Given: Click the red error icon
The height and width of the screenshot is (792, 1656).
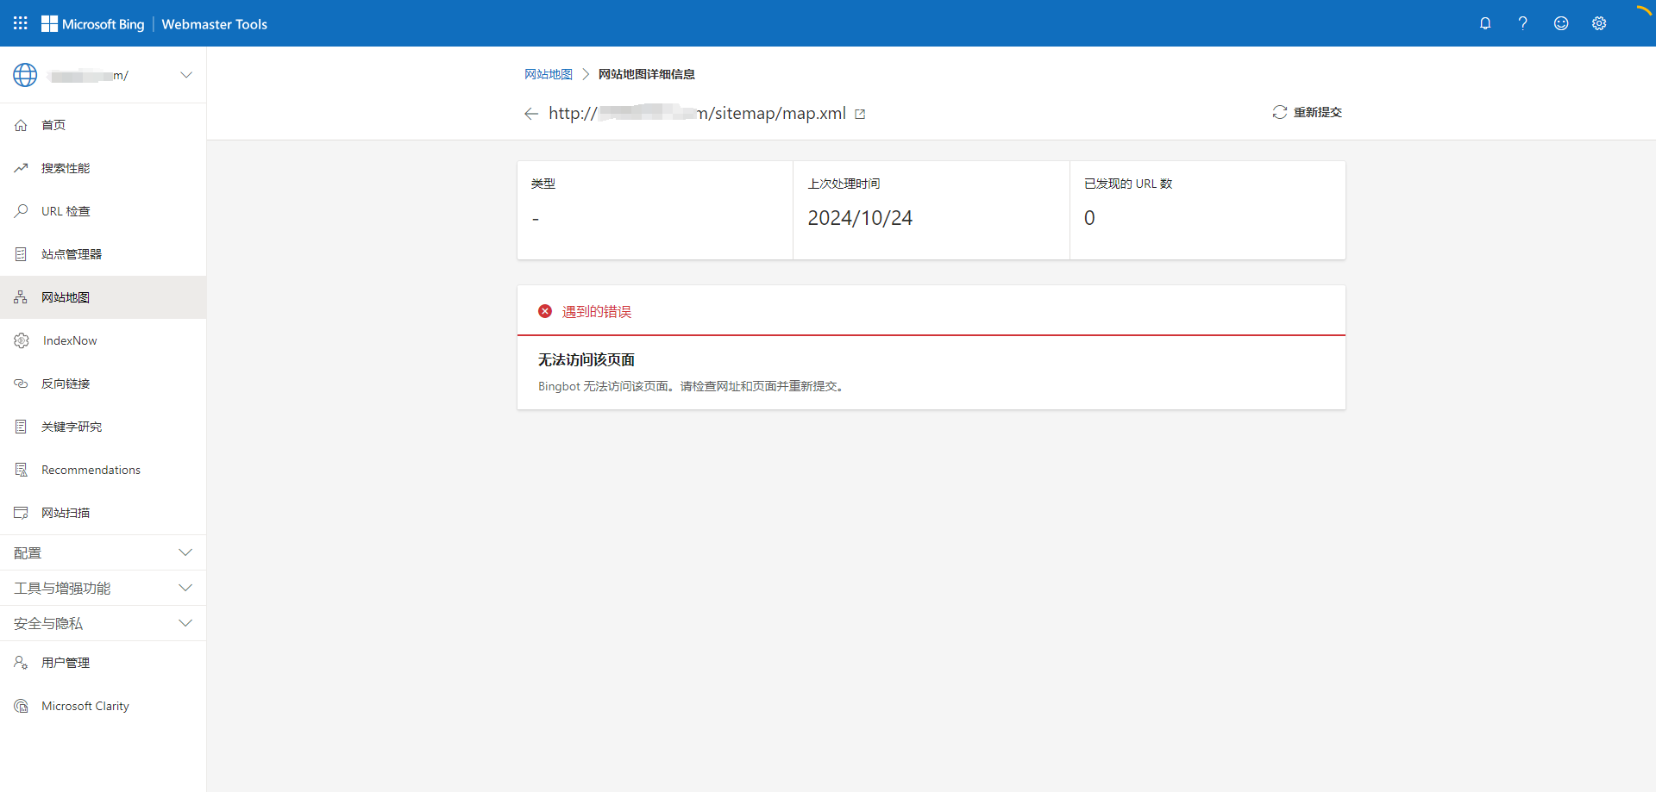Looking at the screenshot, I should (x=545, y=311).
